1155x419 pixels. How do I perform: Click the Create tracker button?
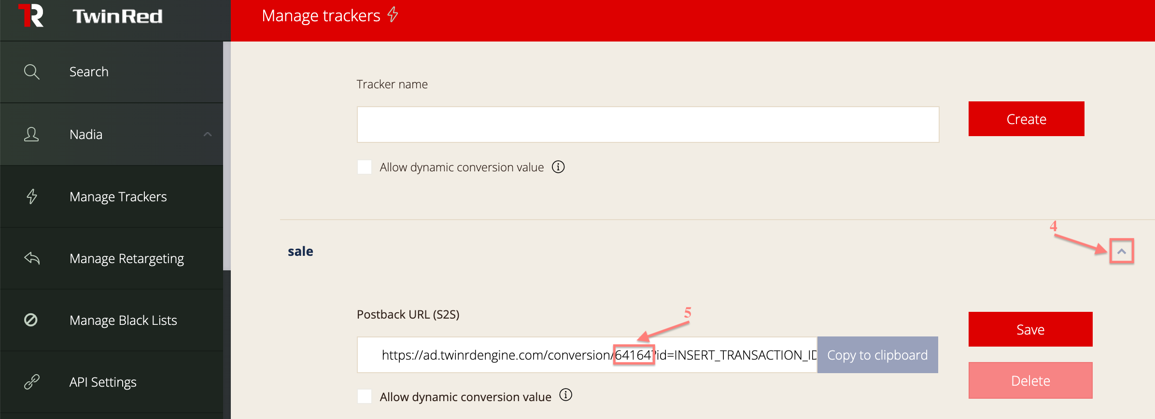[x=1027, y=119]
